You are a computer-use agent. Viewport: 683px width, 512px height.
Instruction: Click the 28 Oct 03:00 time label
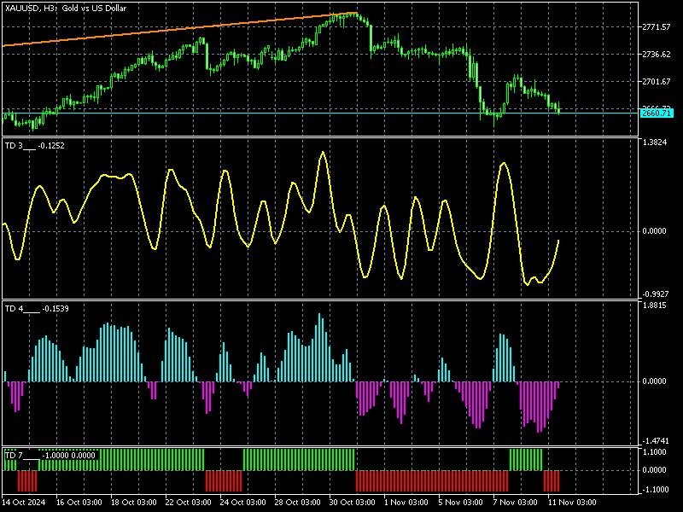[297, 502]
